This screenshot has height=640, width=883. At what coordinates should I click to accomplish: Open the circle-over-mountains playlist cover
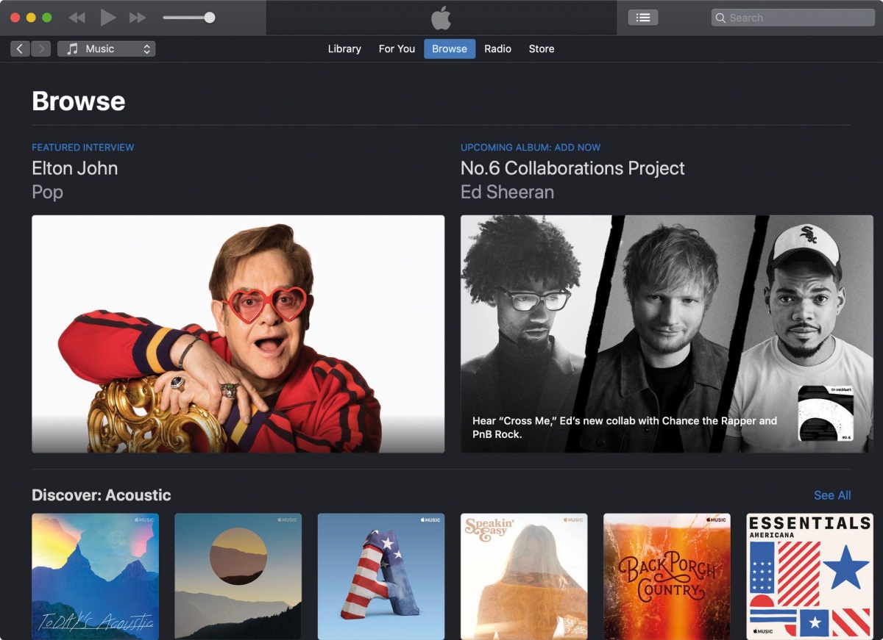coord(238,577)
